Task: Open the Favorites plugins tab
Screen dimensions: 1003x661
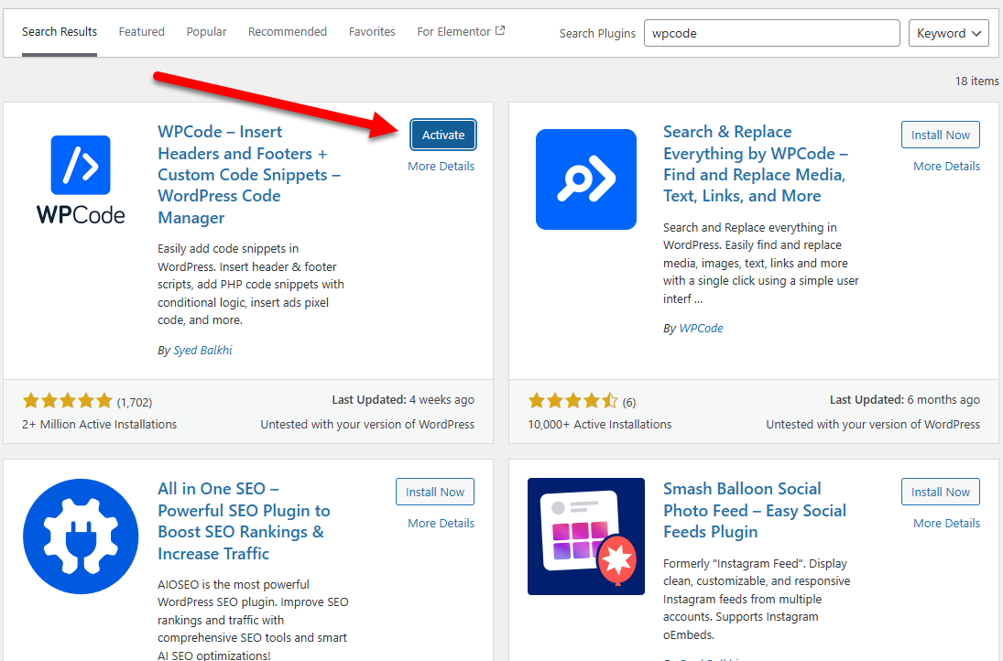Action: (372, 31)
